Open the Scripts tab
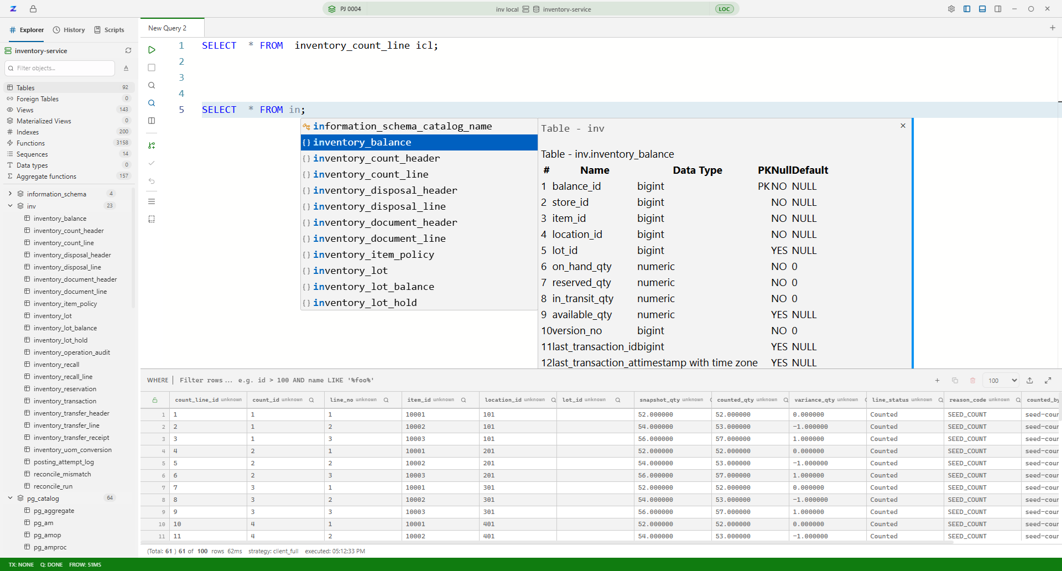 click(x=110, y=30)
